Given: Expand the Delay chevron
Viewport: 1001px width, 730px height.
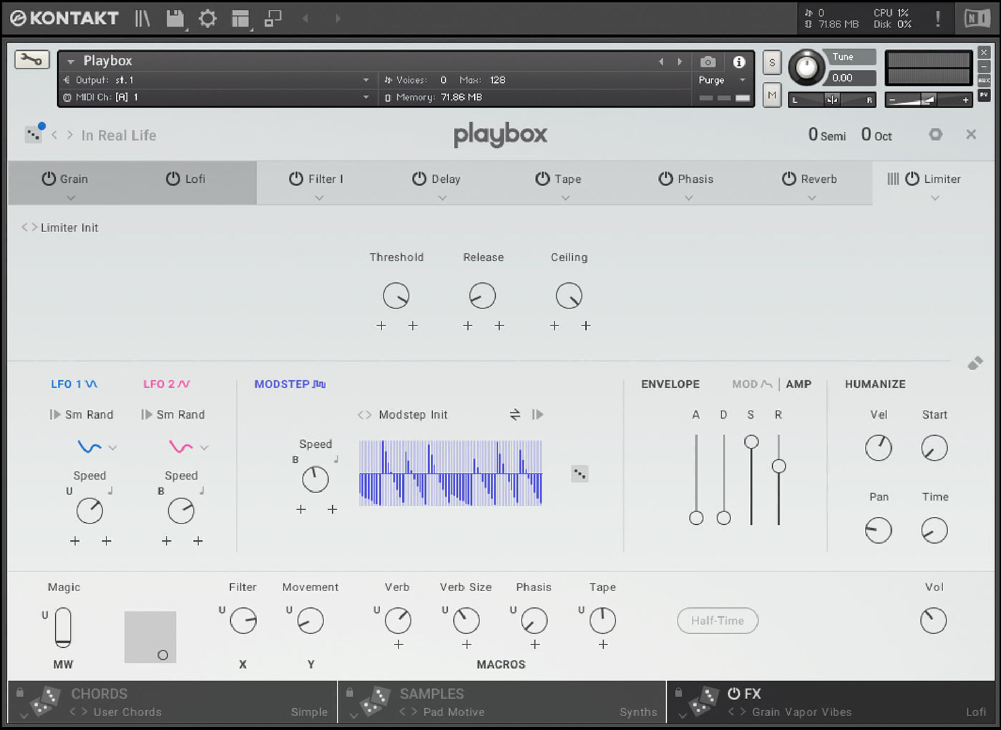Looking at the screenshot, I should [x=442, y=198].
